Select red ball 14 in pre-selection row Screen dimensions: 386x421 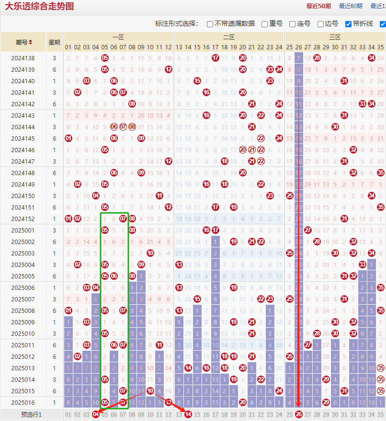tap(188, 414)
